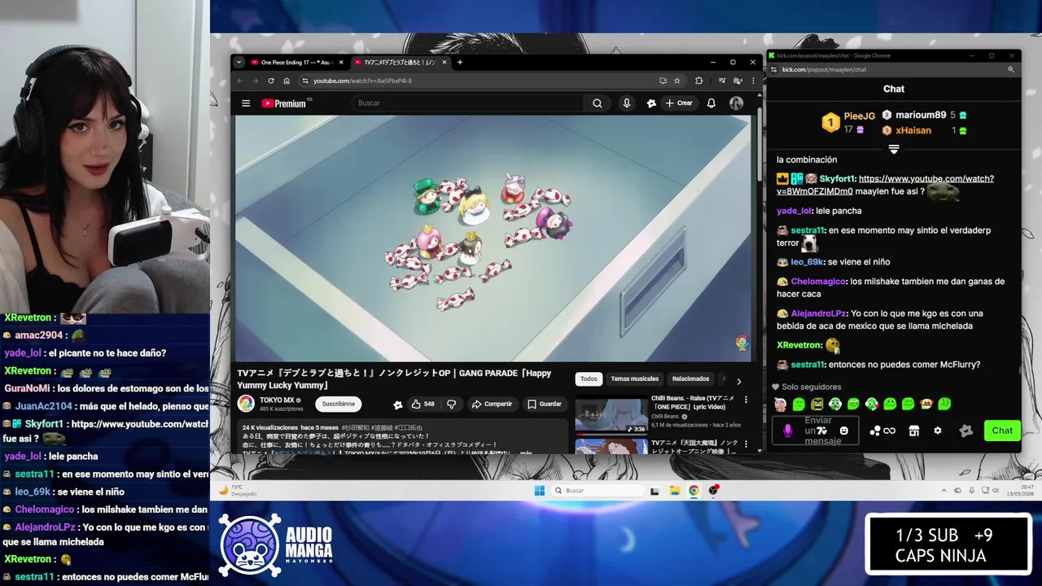Select the TVアニメ デブとラブ browser tab
Screen dimensions: 1042x586
click(401, 62)
